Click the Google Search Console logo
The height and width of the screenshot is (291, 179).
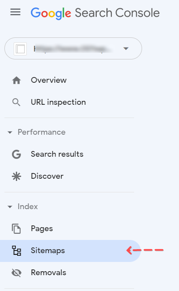95,13
